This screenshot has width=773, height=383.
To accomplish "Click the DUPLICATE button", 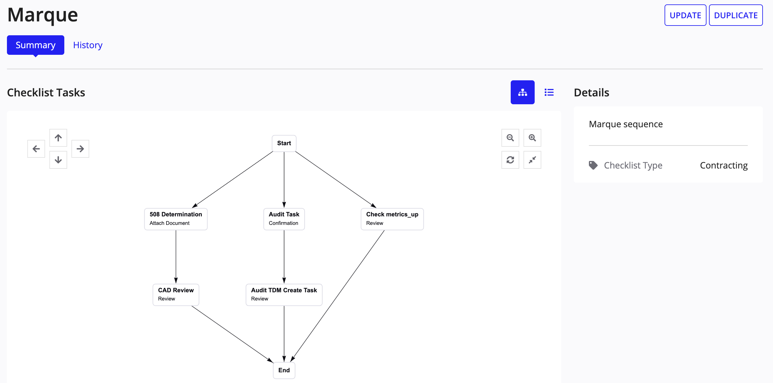I will pos(735,15).
